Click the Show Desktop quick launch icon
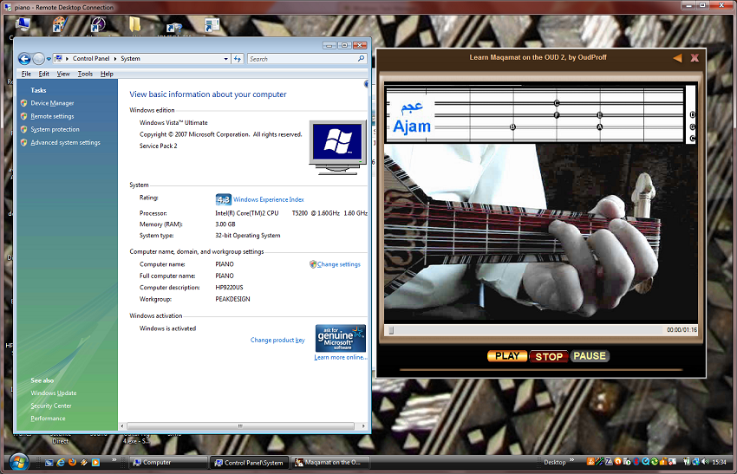This screenshot has width=737, height=474. tap(49, 463)
